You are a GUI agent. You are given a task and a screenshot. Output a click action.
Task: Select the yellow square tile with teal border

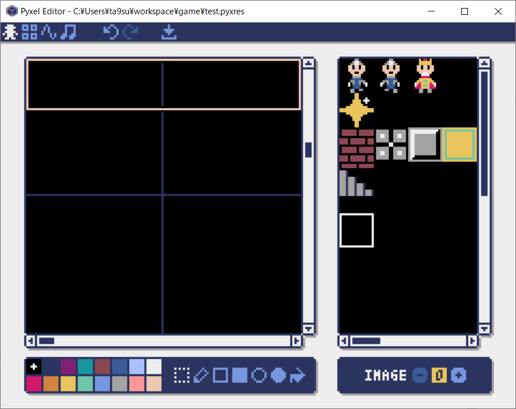point(460,145)
